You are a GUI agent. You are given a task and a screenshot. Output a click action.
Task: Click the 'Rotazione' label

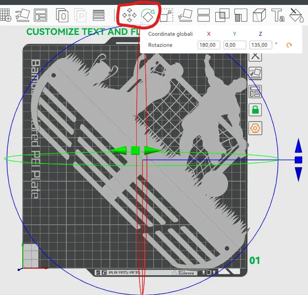(160, 45)
